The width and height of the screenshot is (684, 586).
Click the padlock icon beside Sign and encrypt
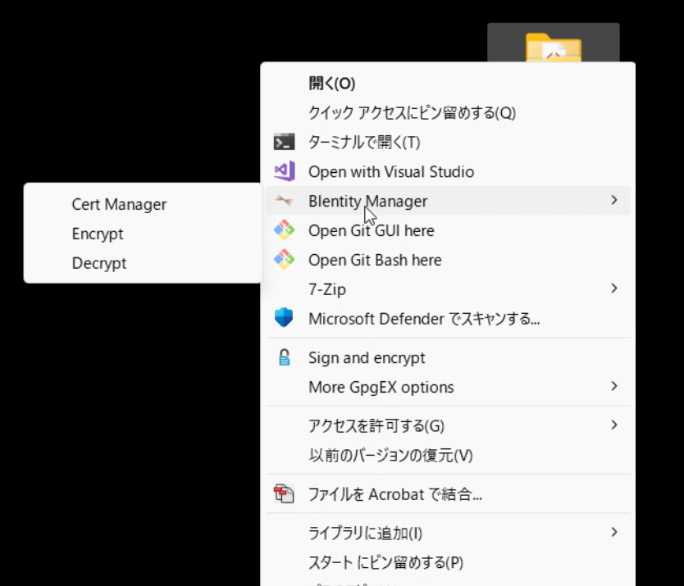point(284,357)
